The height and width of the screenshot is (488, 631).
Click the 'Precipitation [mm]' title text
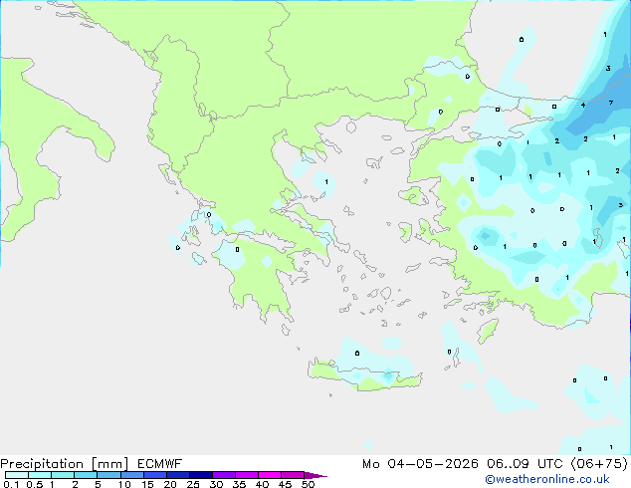click(64, 464)
